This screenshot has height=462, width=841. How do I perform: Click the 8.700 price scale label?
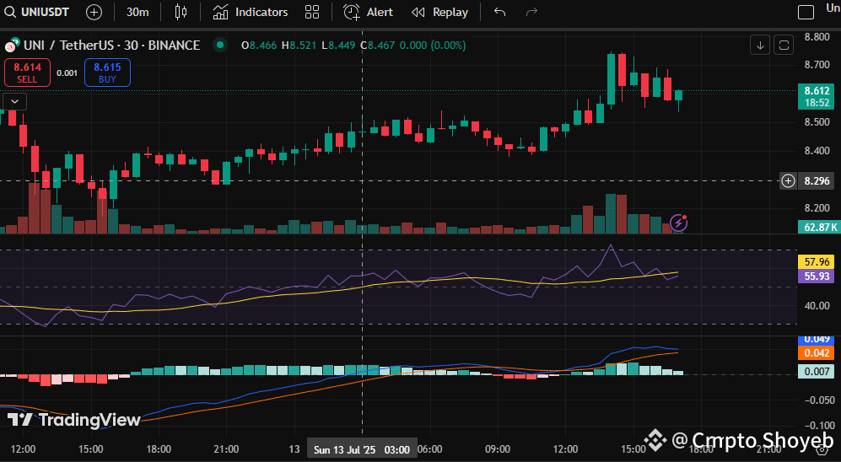(817, 65)
